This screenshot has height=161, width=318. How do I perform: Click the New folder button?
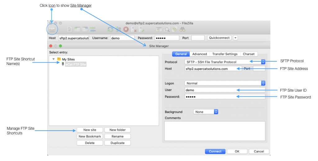[118, 130]
